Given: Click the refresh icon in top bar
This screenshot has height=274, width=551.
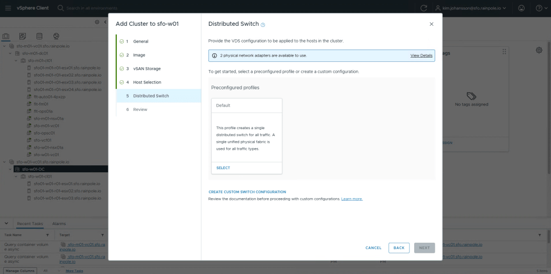Looking at the screenshot, I should click(424, 8).
